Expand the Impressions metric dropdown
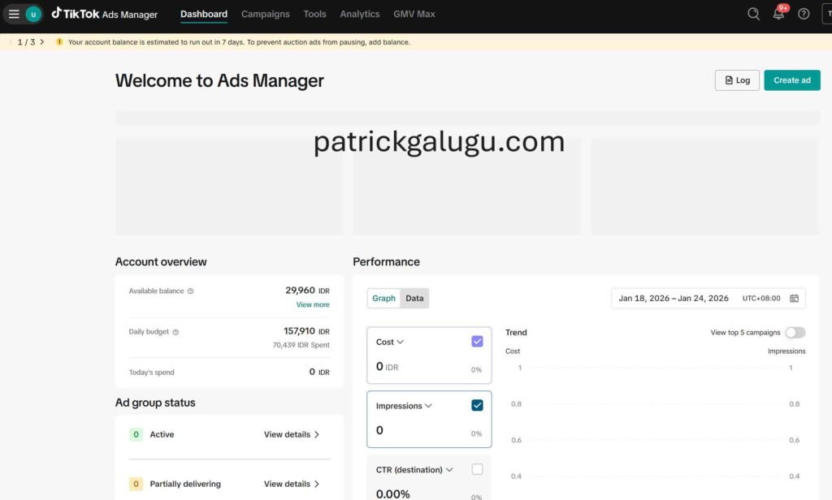The height and width of the screenshot is (500, 832). (x=428, y=407)
